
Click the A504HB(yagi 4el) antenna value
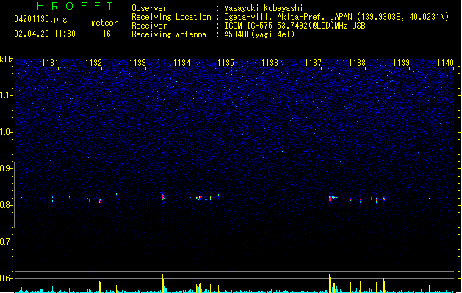[x=259, y=34]
